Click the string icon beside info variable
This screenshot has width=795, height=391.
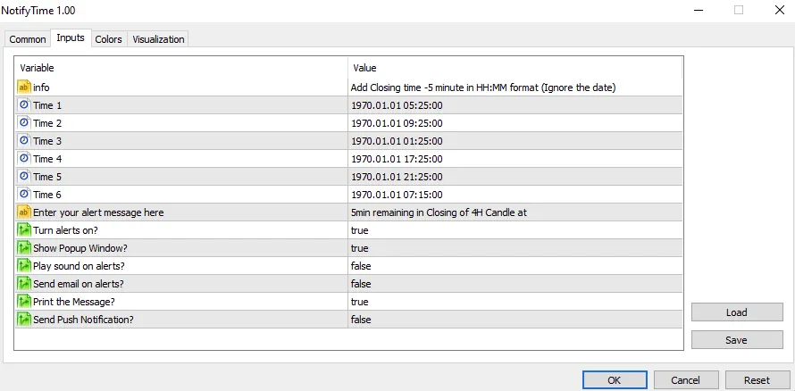point(24,87)
